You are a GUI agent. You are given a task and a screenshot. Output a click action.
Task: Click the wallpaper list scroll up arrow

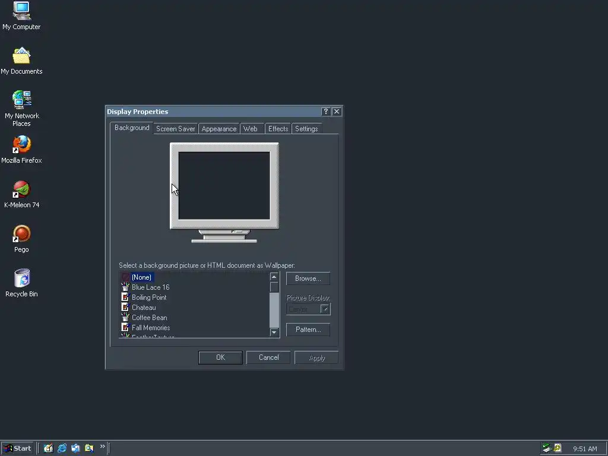point(274,277)
